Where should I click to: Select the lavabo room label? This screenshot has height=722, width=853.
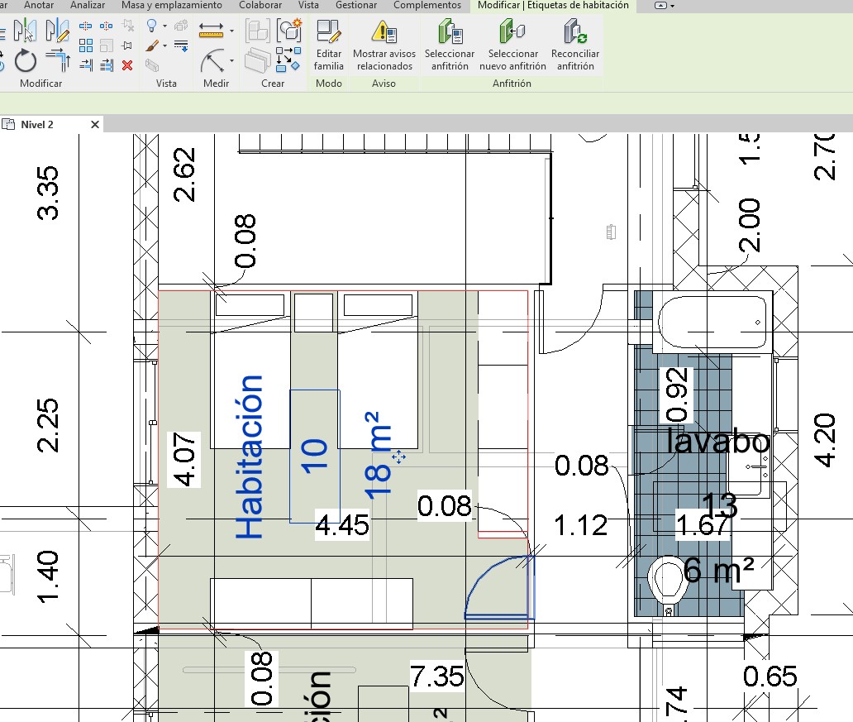[717, 442]
